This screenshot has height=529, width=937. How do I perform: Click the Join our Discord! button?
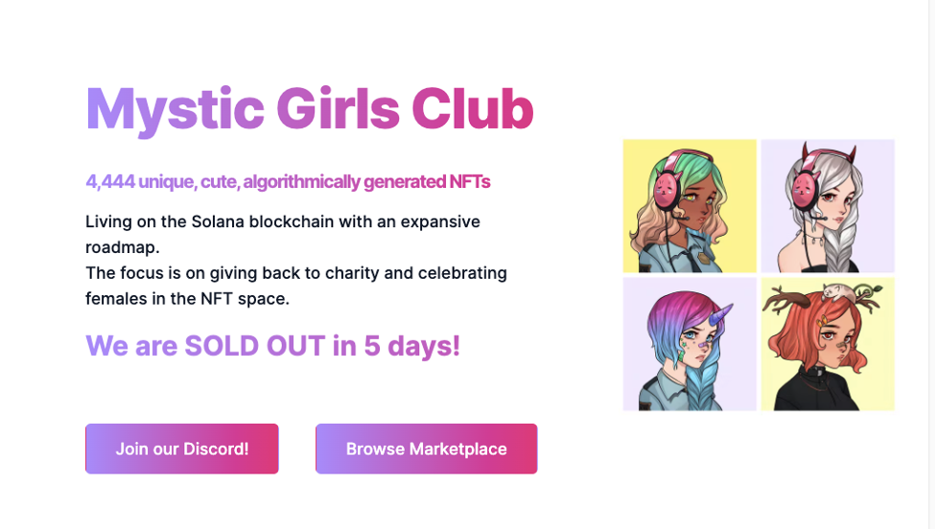point(181,448)
